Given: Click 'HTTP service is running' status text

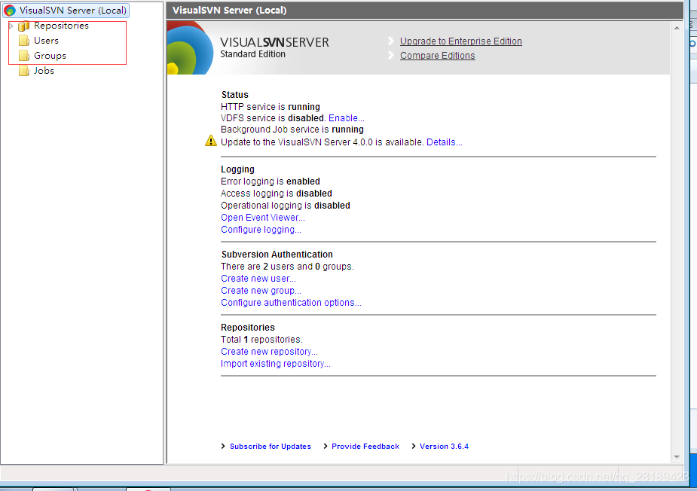Looking at the screenshot, I should [x=271, y=107].
